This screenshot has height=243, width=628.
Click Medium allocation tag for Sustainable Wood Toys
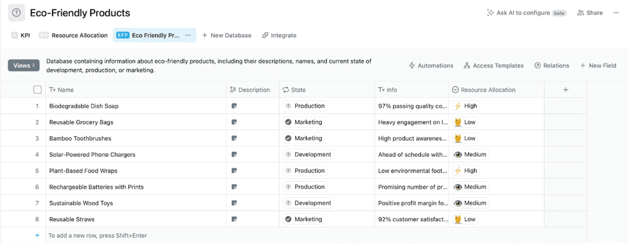point(470,203)
